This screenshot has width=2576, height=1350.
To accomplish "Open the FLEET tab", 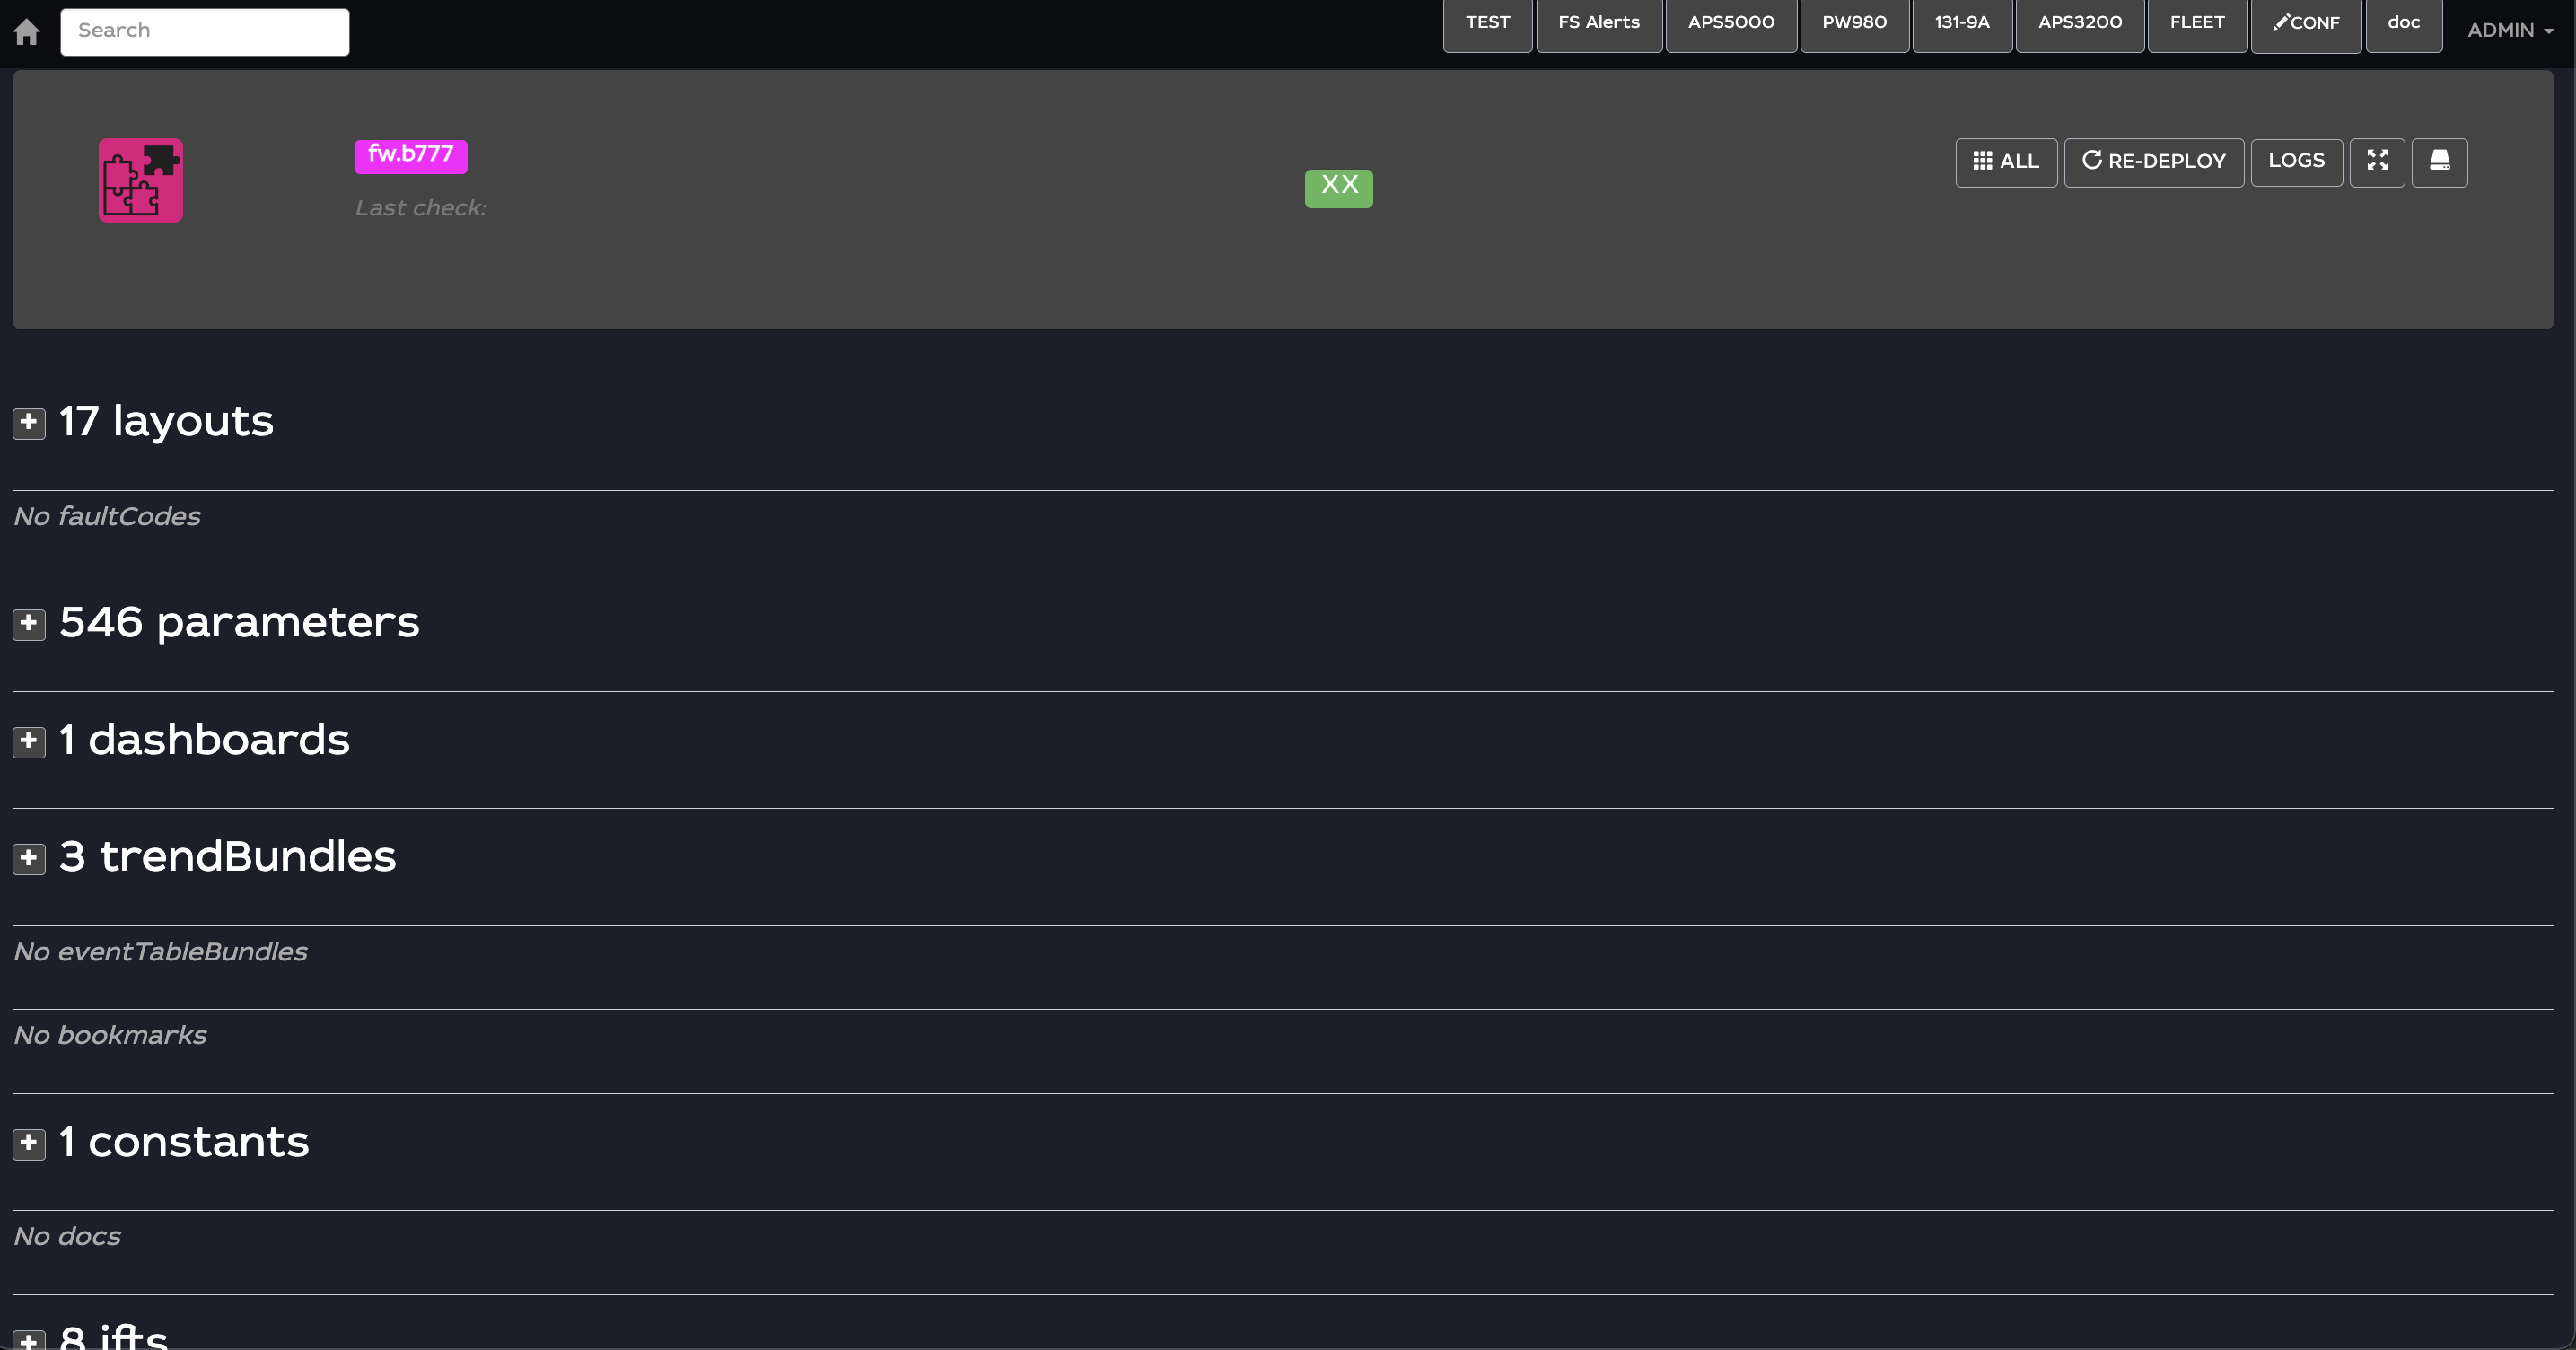I will 2197,24.
